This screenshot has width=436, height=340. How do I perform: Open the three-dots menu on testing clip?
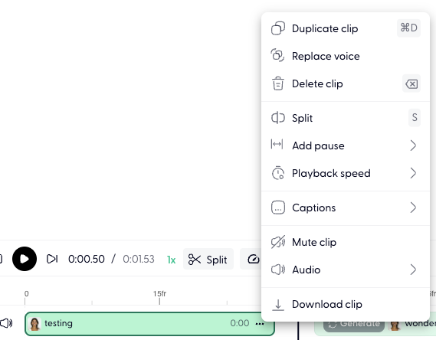(260, 324)
